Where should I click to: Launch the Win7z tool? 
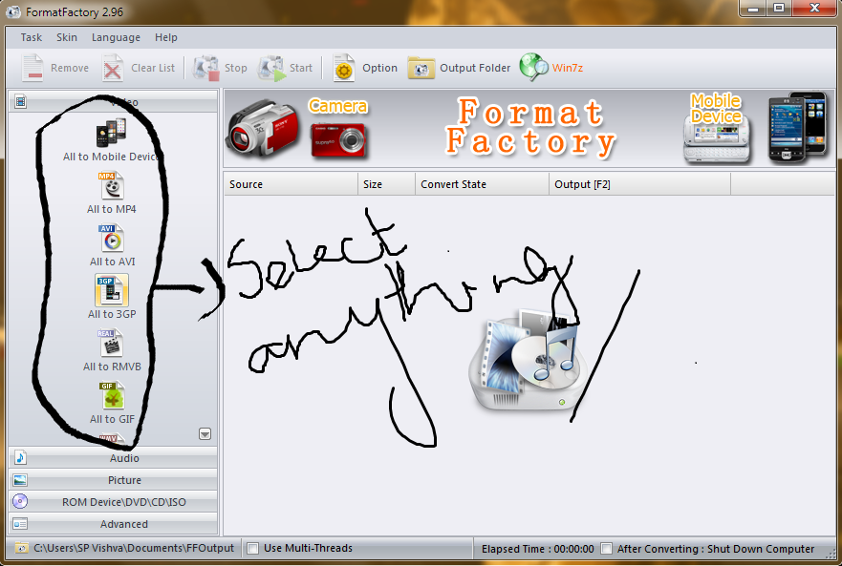click(x=551, y=68)
